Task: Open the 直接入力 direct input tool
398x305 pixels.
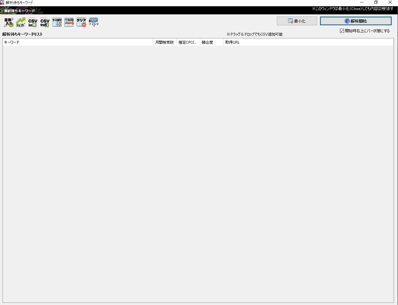Action: [x=8, y=22]
